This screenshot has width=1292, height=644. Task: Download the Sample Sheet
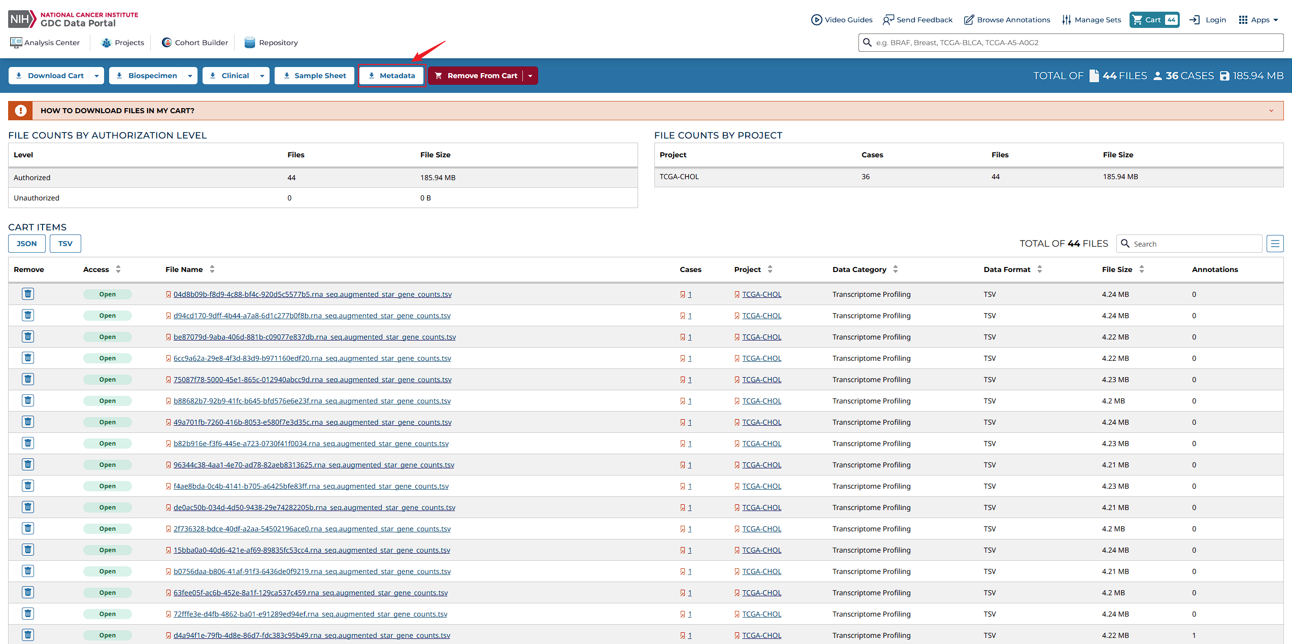tap(315, 76)
